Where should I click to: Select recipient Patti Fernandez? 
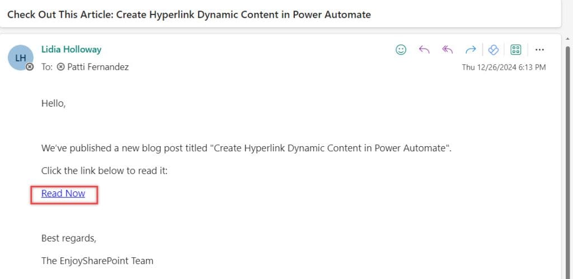(98, 67)
